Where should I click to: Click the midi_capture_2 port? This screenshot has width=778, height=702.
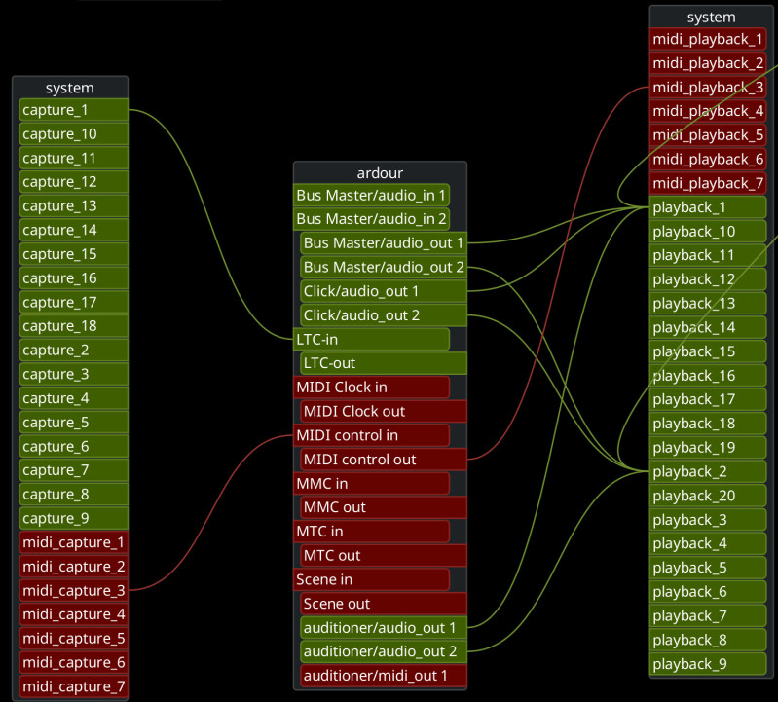73,566
